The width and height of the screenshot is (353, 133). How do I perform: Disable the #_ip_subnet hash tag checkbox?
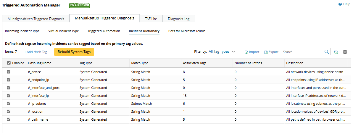(x=9, y=104)
